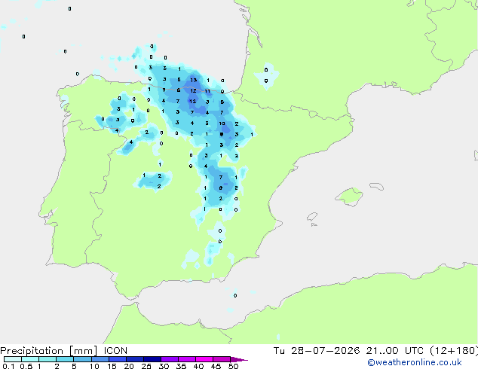Select the 15–20 mm legend color swatch
478x369 pixels.
click(118, 359)
